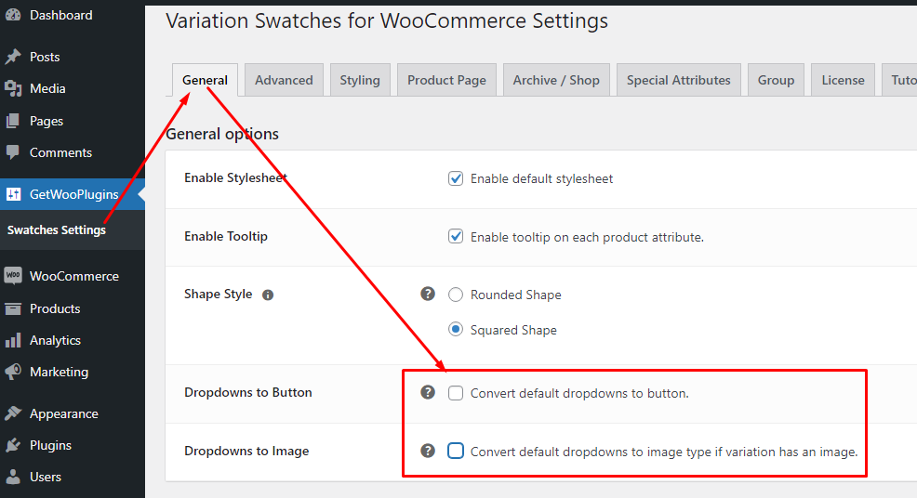Screen dimensions: 917x498
Task: Open Comments menu label
Action: pyautogui.click(x=60, y=152)
